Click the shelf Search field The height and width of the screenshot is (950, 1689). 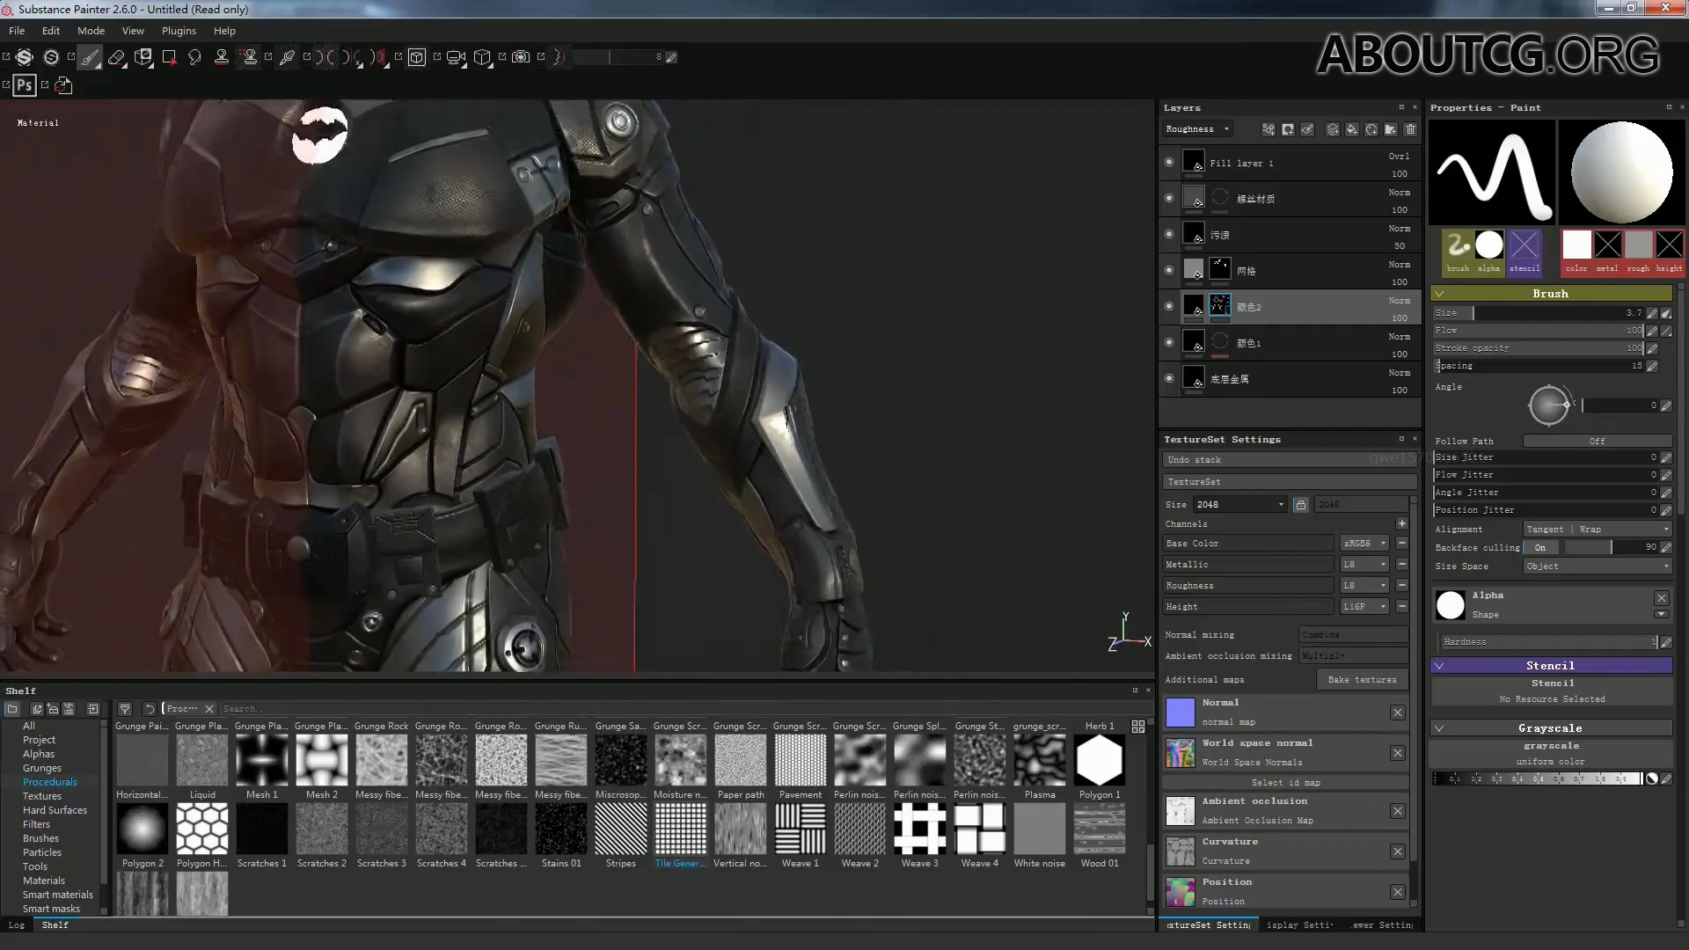[684, 709]
